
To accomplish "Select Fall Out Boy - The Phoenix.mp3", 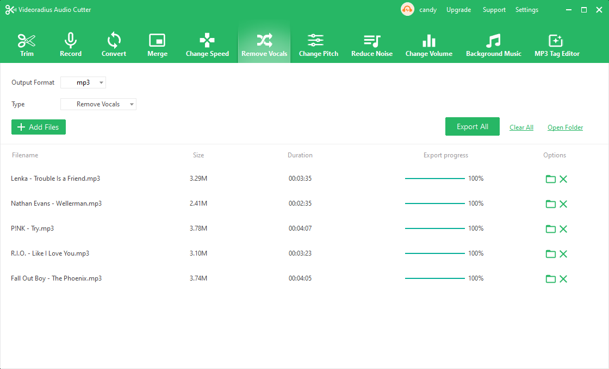I will click(x=57, y=278).
